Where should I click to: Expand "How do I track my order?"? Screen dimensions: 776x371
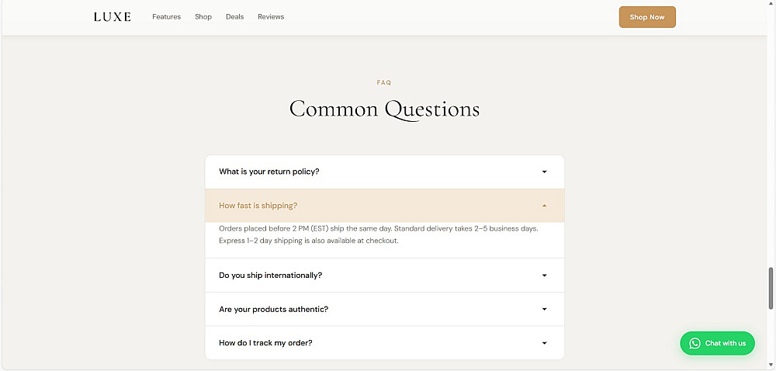click(x=265, y=343)
